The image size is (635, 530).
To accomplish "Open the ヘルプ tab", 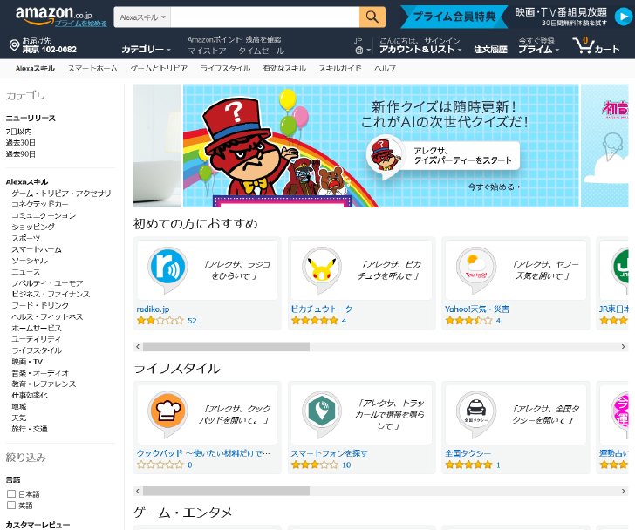I will click(x=385, y=68).
